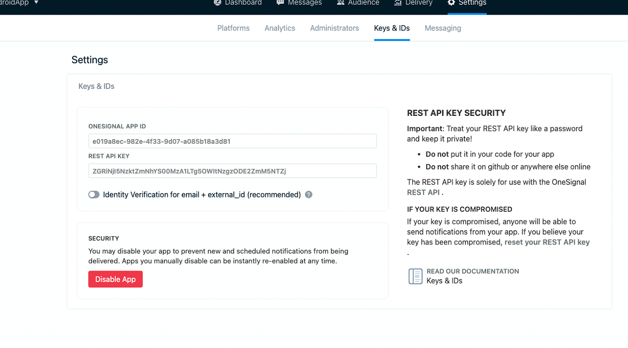Toggle Identity Verification switch
This screenshot has width=628, height=348.
pyautogui.click(x=94, y=195)
